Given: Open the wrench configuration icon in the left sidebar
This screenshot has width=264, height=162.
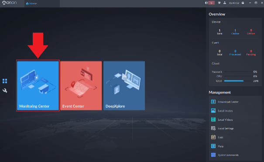Looking at the screenshot, I should tap(5, 90).
